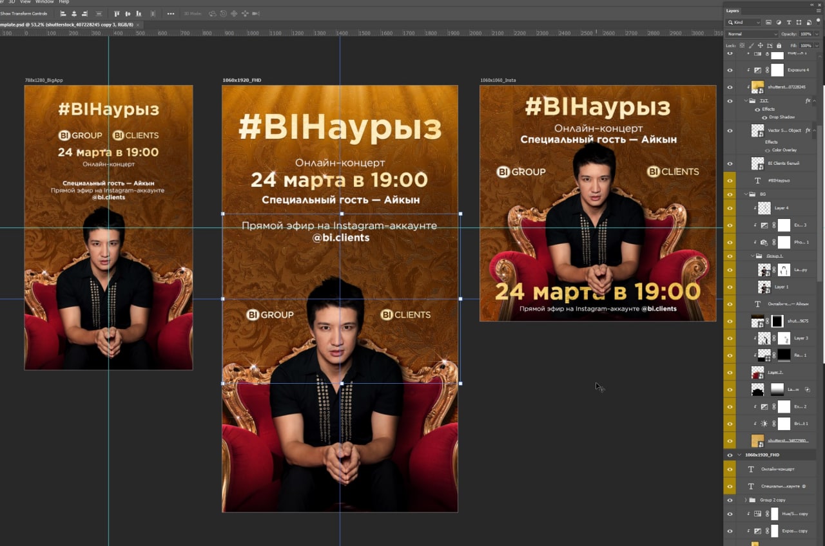825x546 pixels.
Task: Click the 3D pan mode icon
Action: (x=233, y=14)
